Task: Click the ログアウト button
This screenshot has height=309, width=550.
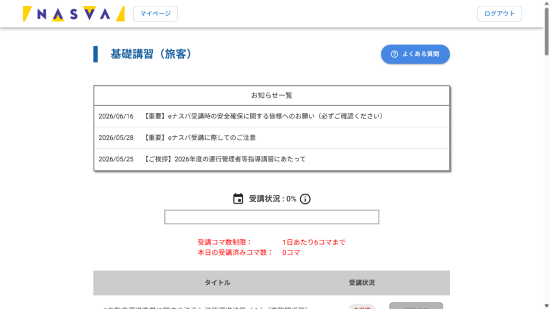Action: pos(499,13)
